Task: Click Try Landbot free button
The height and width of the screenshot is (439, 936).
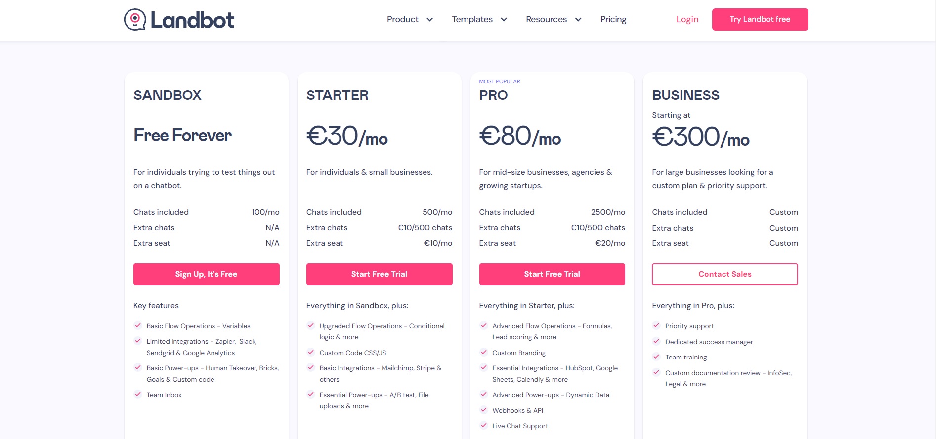Action: [x=760, y=19]
